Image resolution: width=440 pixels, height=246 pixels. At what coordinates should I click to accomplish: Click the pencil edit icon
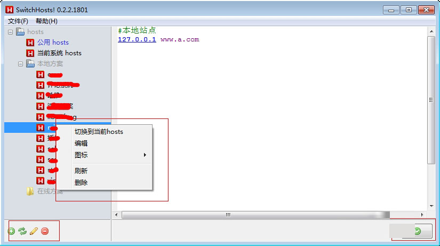pos(34,231)
